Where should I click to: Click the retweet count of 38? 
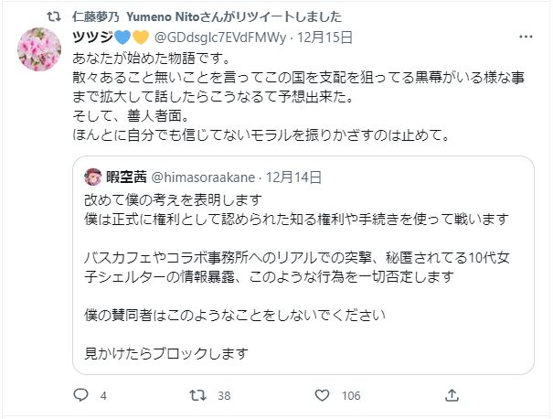pos(224,397)
